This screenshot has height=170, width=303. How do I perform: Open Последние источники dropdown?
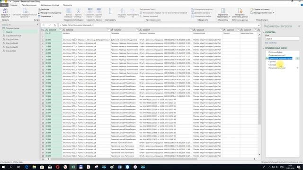point(262,13)
